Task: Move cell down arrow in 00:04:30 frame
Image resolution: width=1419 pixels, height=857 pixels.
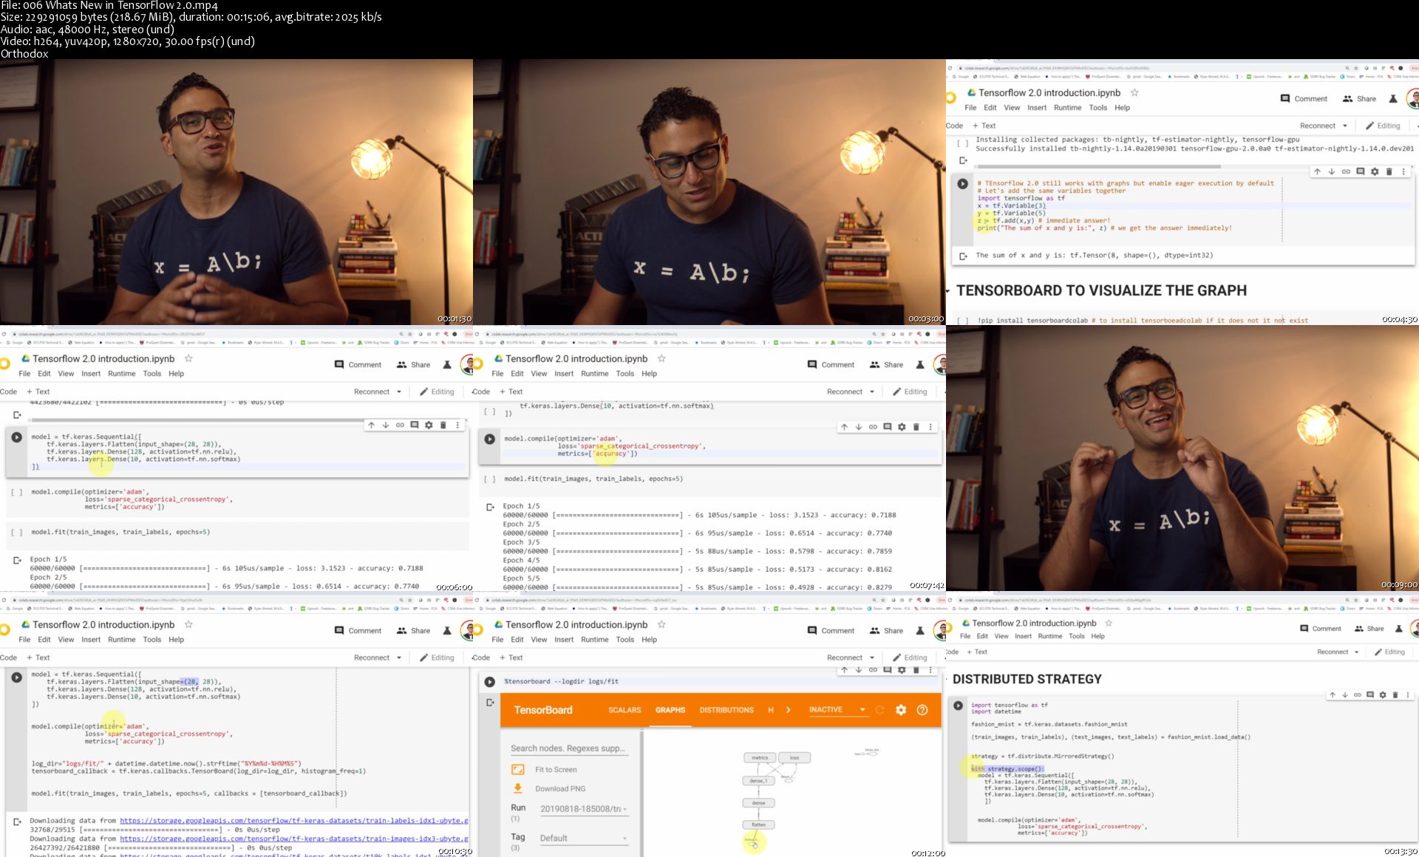Action: (1332, 171)
